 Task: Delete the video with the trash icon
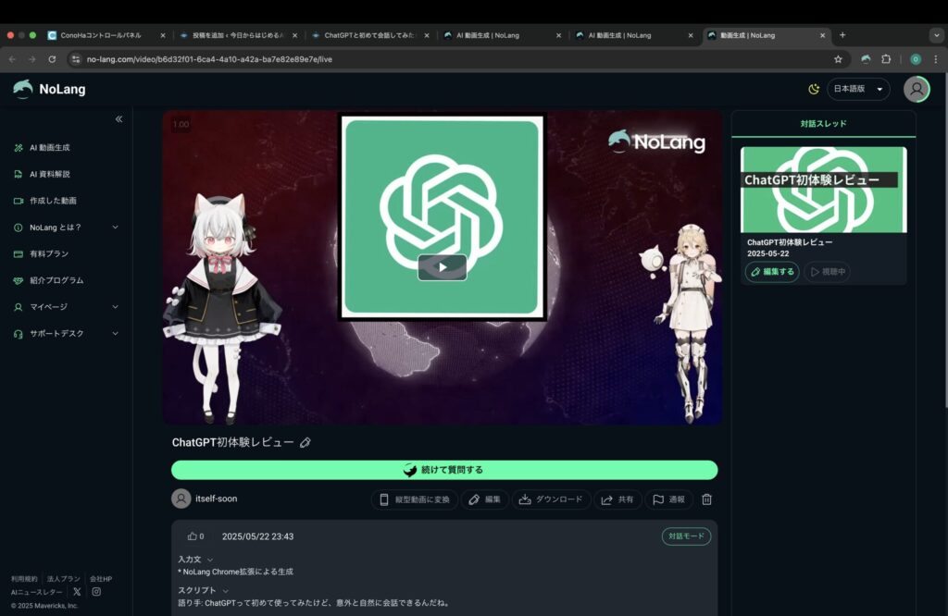point(706,499)
